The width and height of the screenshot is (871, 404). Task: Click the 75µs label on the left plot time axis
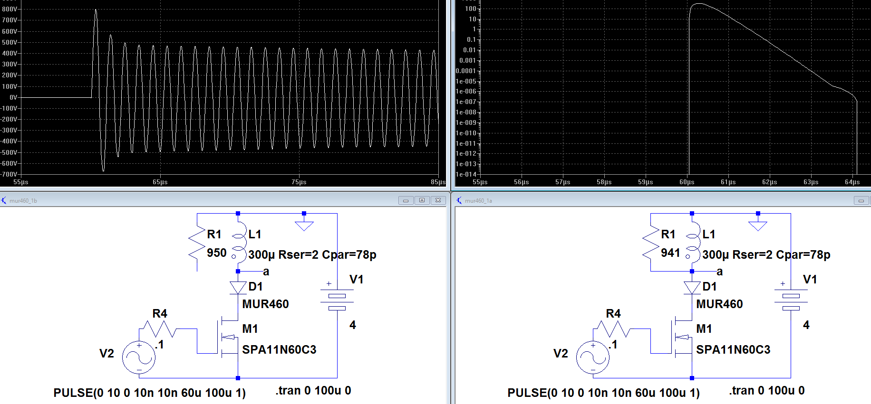[299, 182]
